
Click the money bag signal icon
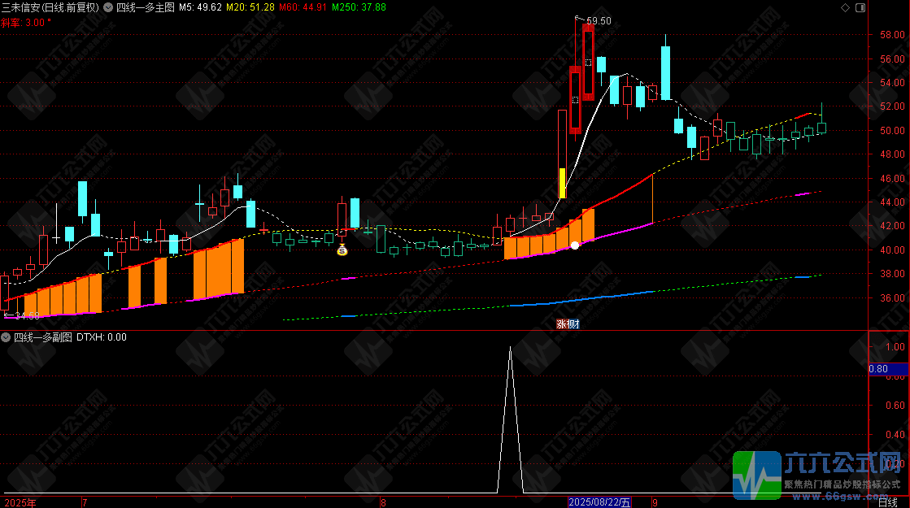pyautogui.click(x=342, y=250)
